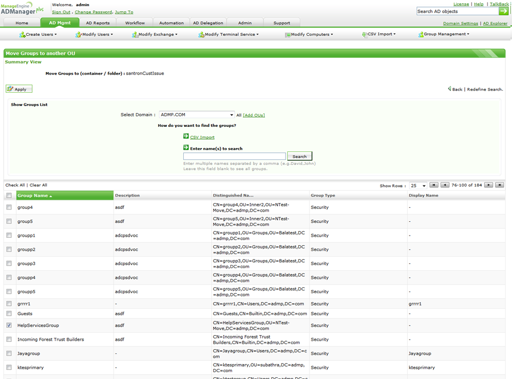The width and height of the screenshot is (512, 379).
Task: Click the Check All link
Action: pos(15,185)
